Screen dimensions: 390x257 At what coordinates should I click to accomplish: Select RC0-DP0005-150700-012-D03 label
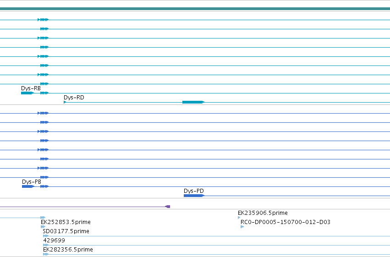[x=286, y=222]
